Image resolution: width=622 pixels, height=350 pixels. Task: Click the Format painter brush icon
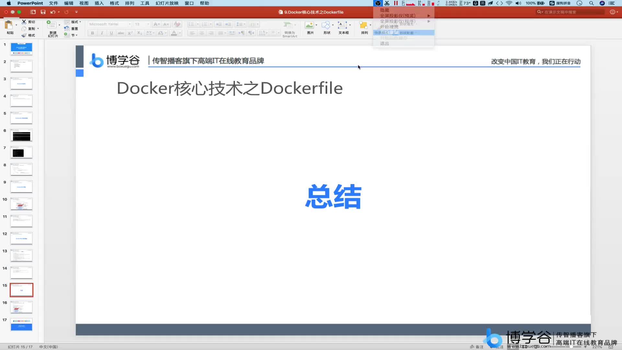tap(24, 35)
